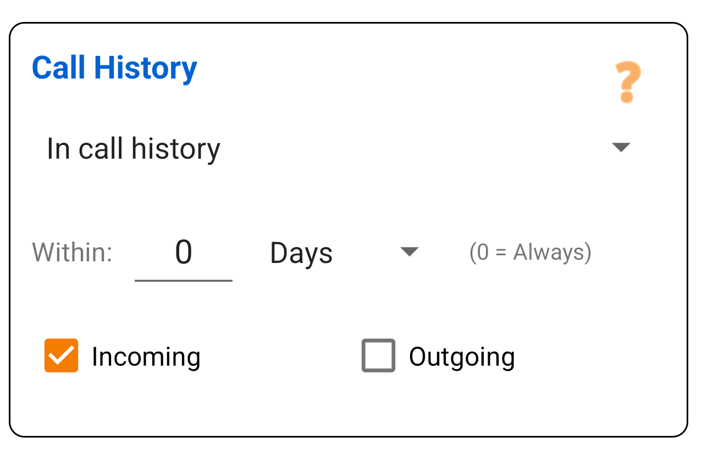Select the Call History header label
Image resolution: width=702 pixels, height=465 pixels.
[x=114, y=67]
